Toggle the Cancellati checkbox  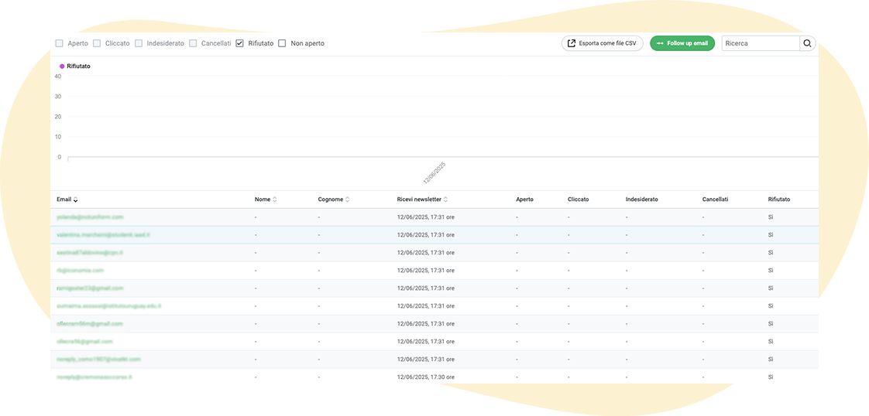[x=194, y=43]
